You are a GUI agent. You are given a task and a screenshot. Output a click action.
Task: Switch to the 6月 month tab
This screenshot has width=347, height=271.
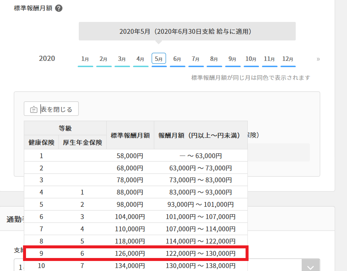177,59
